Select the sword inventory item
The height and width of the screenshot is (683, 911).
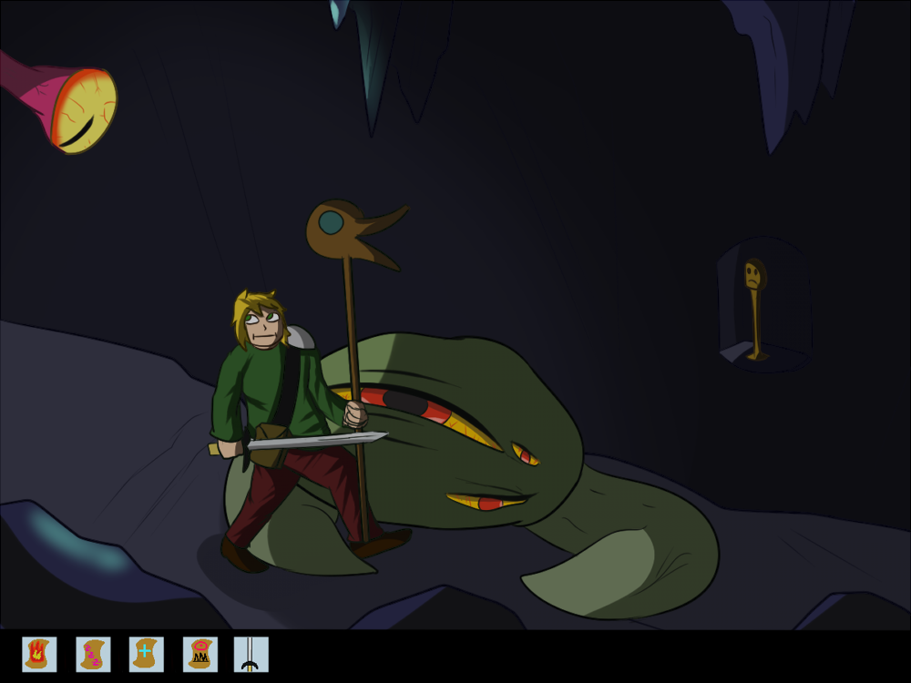pos(251,654)
